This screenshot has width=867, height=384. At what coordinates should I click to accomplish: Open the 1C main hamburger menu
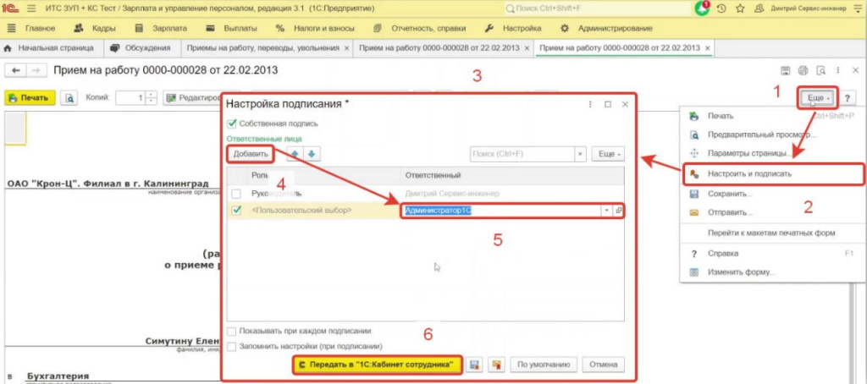coord(31,8)
